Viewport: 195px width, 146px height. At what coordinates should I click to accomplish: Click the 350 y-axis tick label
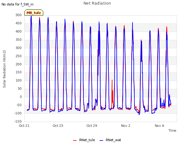(x=19, y=40)
